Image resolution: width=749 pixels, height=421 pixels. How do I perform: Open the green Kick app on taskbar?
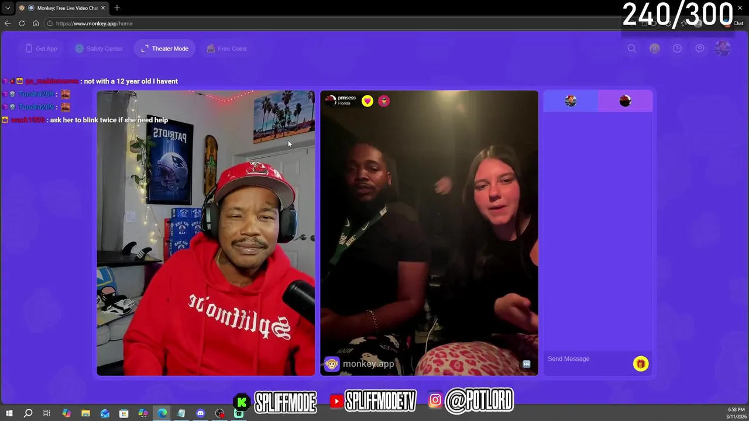coord(239,413)
